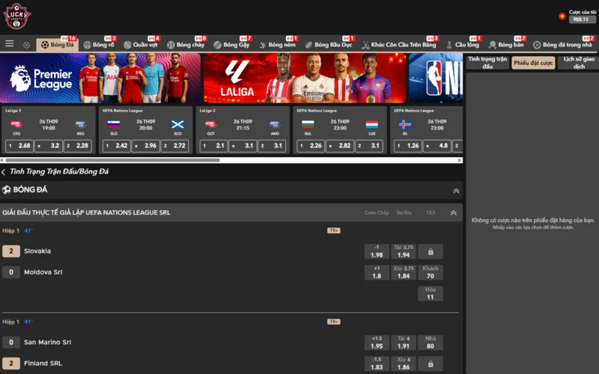This screenshot has height=374, width=599.
Task: Click the Bulgaria flag icon
Action: tap(308, 124)
